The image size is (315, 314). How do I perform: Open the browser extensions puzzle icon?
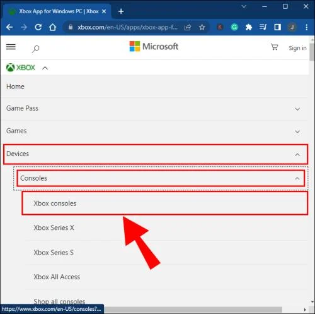[x=249, y=27]
